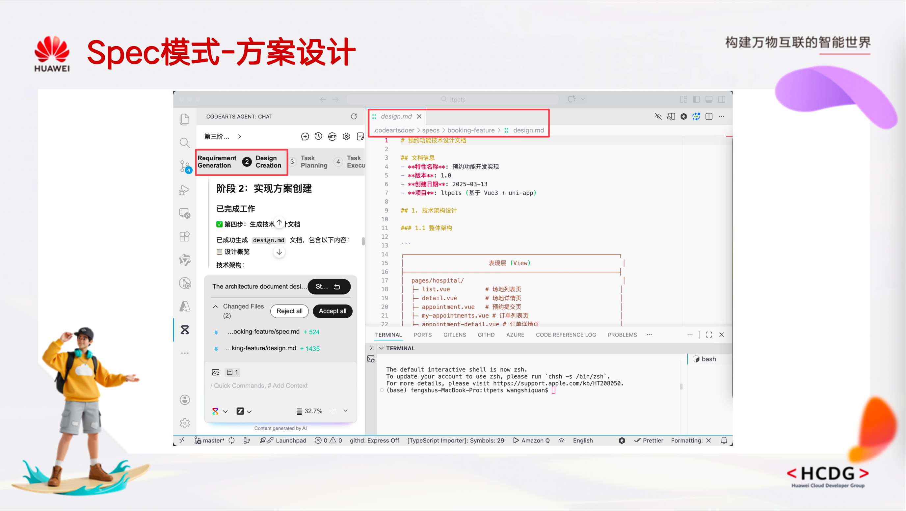906x511 pixels.
Task: Toggle the bottom panel layout icon
Action: (x=709, y=99)
